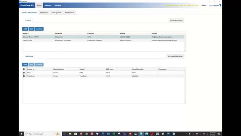Expand the TrueBeam machine row
The height and width of the screenshot is (136, 241).
[24, 76]
